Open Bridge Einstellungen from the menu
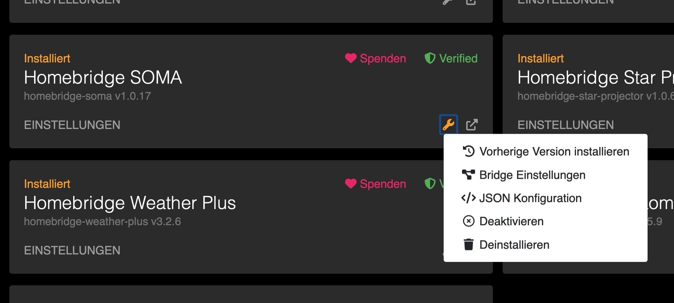Screen dimensions: 674x303 tap(532, 175)
